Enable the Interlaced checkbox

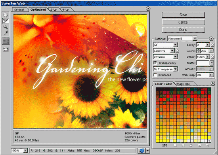click(x=155, y=75)
